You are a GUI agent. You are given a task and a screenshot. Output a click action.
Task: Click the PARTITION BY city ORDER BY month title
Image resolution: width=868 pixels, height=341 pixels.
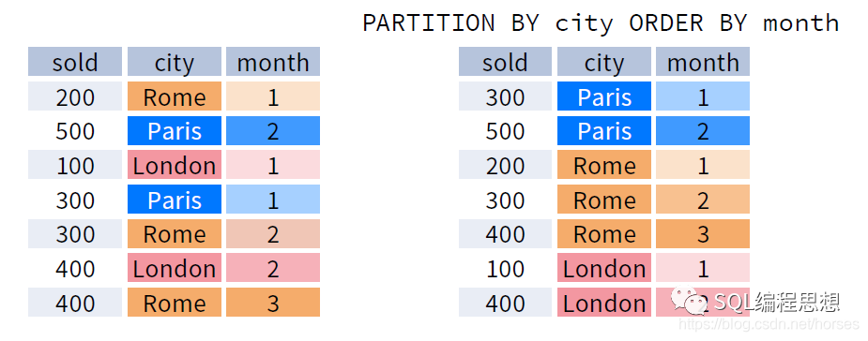click(601, 23)
